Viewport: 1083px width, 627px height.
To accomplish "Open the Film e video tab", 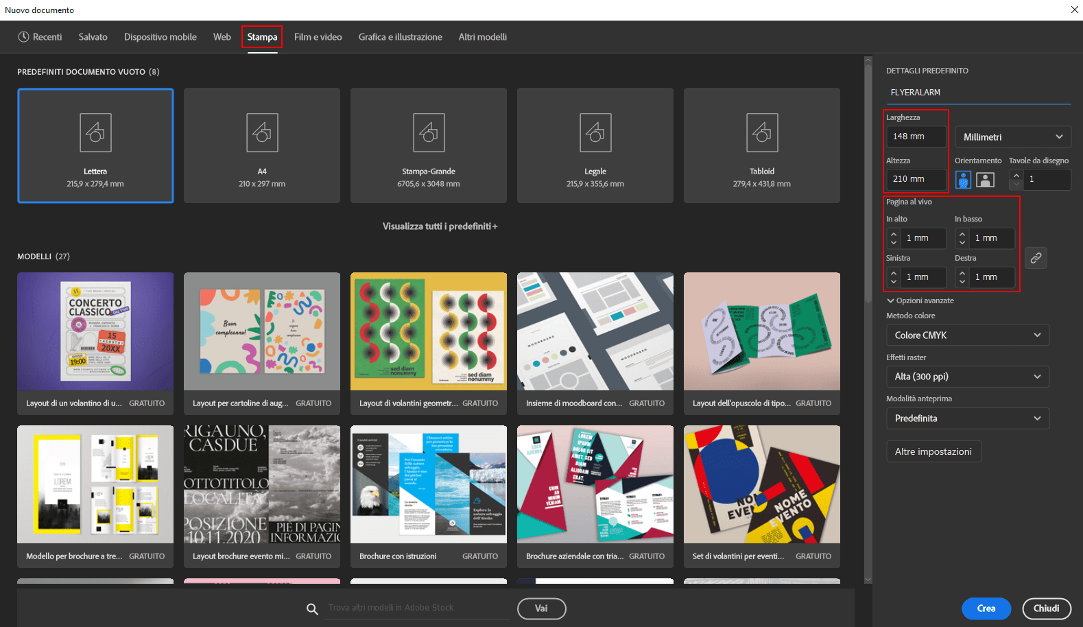I will coord(318,37).
